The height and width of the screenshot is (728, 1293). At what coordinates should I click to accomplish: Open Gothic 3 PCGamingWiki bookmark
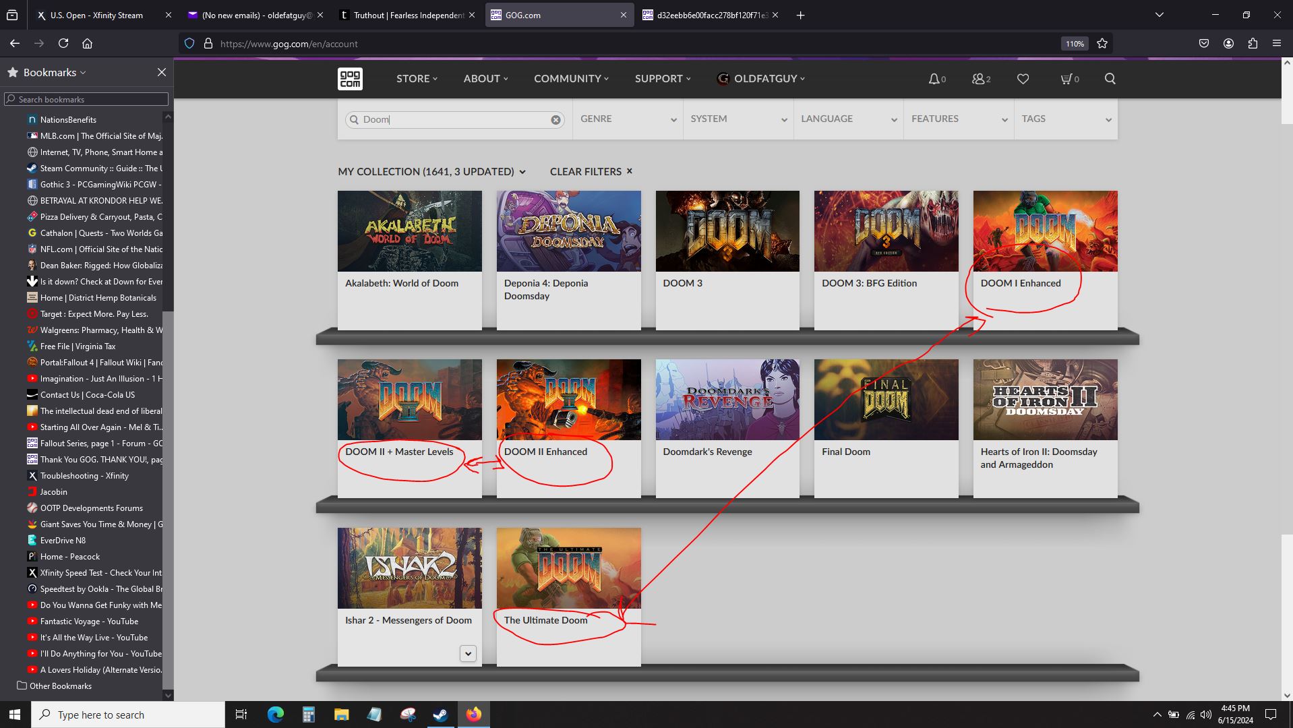pos(94,185)
